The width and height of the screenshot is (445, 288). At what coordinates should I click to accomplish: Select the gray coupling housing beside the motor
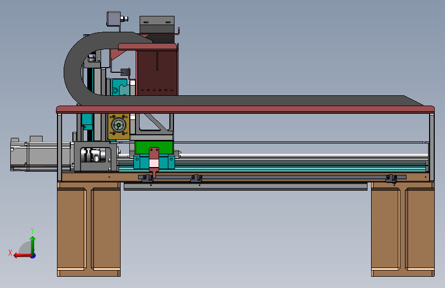click(95, 156)
